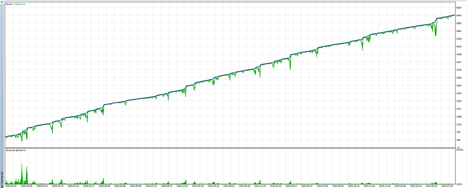Click the 3014 y-axis value
The image size is (467, 188).
coord(459,85)
